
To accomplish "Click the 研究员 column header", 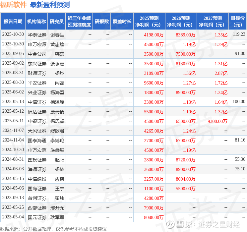I will pyautogui.click(x=57, y=22).
